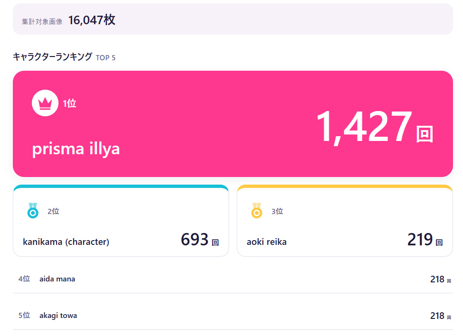
Task: Click the TOP 5 label
Action: (106, 58)
